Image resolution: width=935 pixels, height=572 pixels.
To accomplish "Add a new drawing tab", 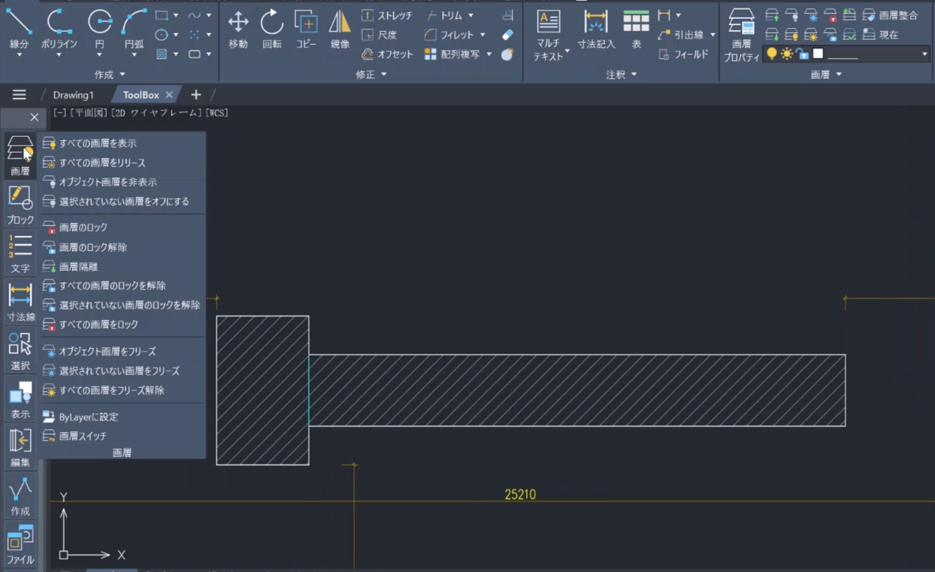I will tap(196, 95).
